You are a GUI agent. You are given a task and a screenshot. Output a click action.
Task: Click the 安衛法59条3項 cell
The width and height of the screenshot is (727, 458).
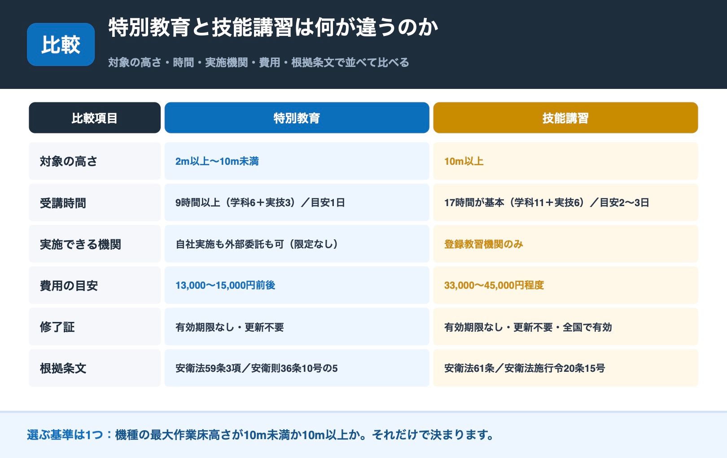pyautogui.click(x=297, y=368)
